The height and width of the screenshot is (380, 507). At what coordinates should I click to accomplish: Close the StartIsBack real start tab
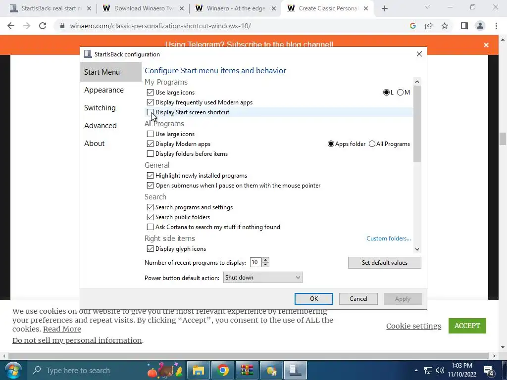[89, 8]
